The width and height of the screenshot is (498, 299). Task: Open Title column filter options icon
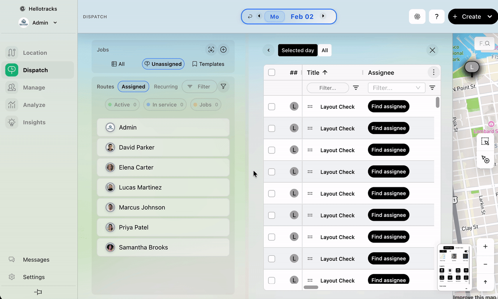(x=356, y=88)
